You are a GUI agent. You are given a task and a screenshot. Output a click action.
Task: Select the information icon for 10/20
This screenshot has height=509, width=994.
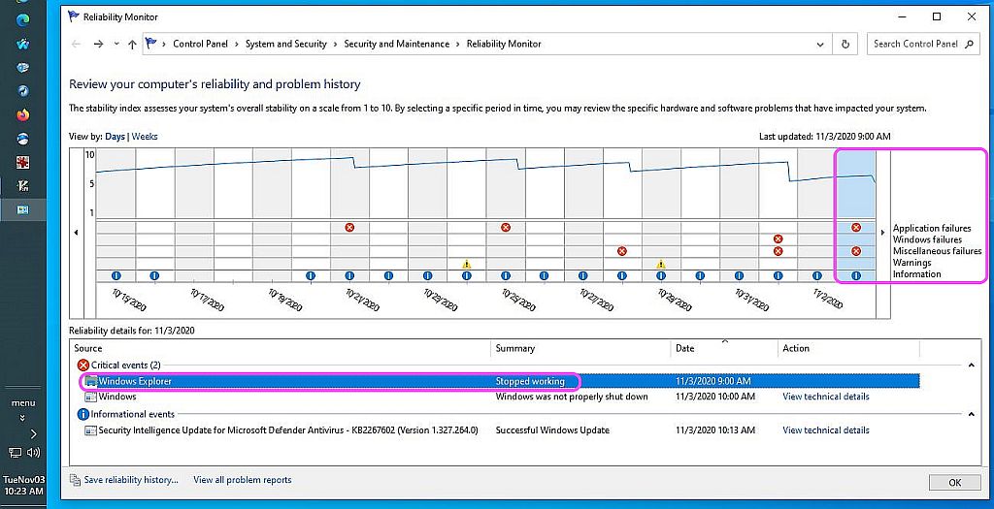point(311,276)
